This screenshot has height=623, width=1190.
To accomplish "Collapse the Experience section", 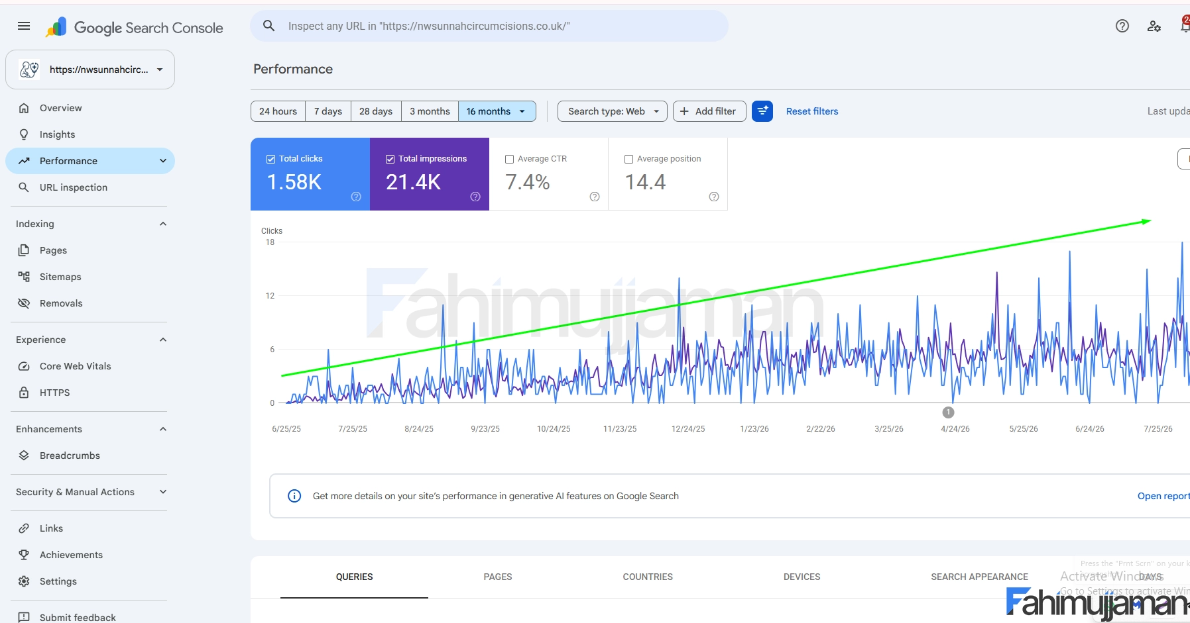I will click(x=163, y=340).
